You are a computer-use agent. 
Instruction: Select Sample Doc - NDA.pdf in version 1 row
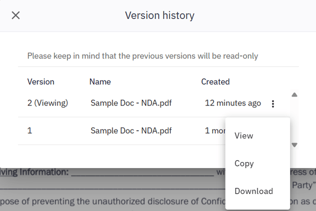click(x=131, y=130)
